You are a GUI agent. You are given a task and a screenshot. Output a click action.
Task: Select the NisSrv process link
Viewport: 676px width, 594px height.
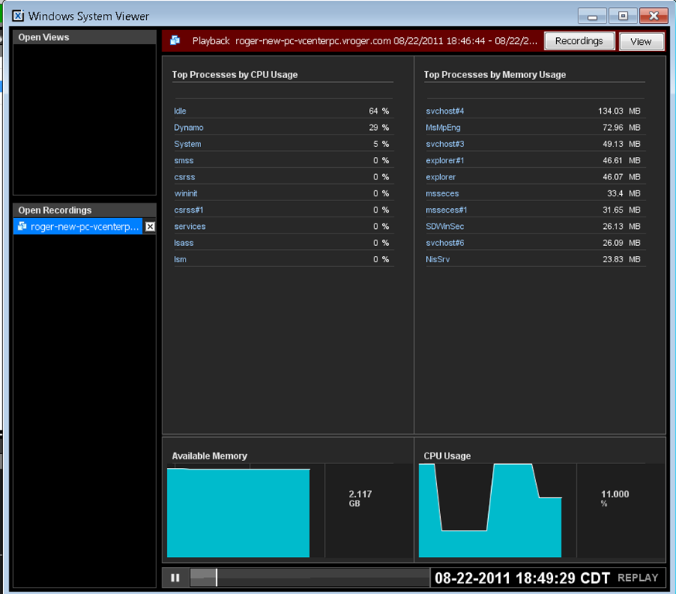(438, 260)
